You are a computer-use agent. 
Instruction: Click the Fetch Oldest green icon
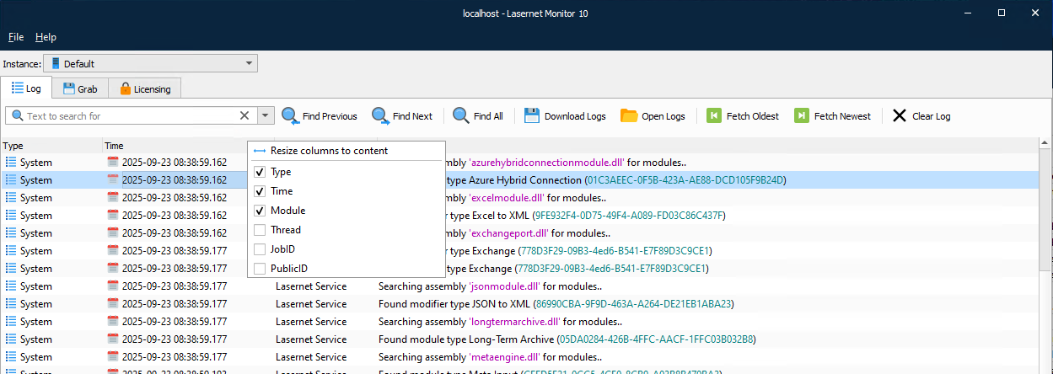coord(714,115)
